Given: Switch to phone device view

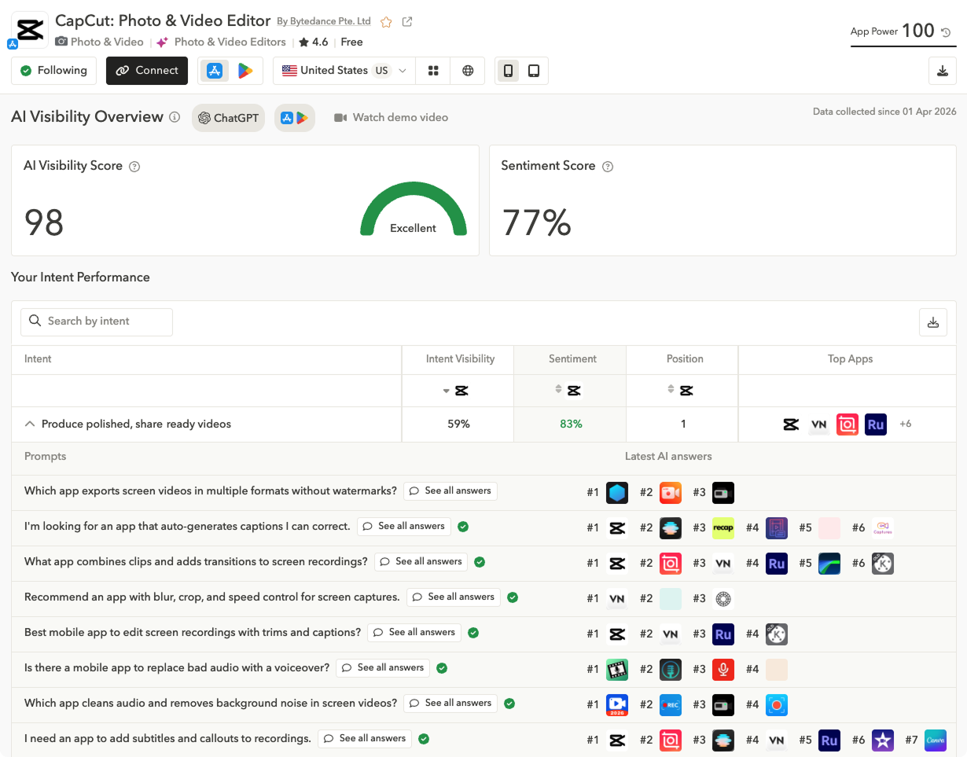Looking at the screenshot, I should [509, 71].
